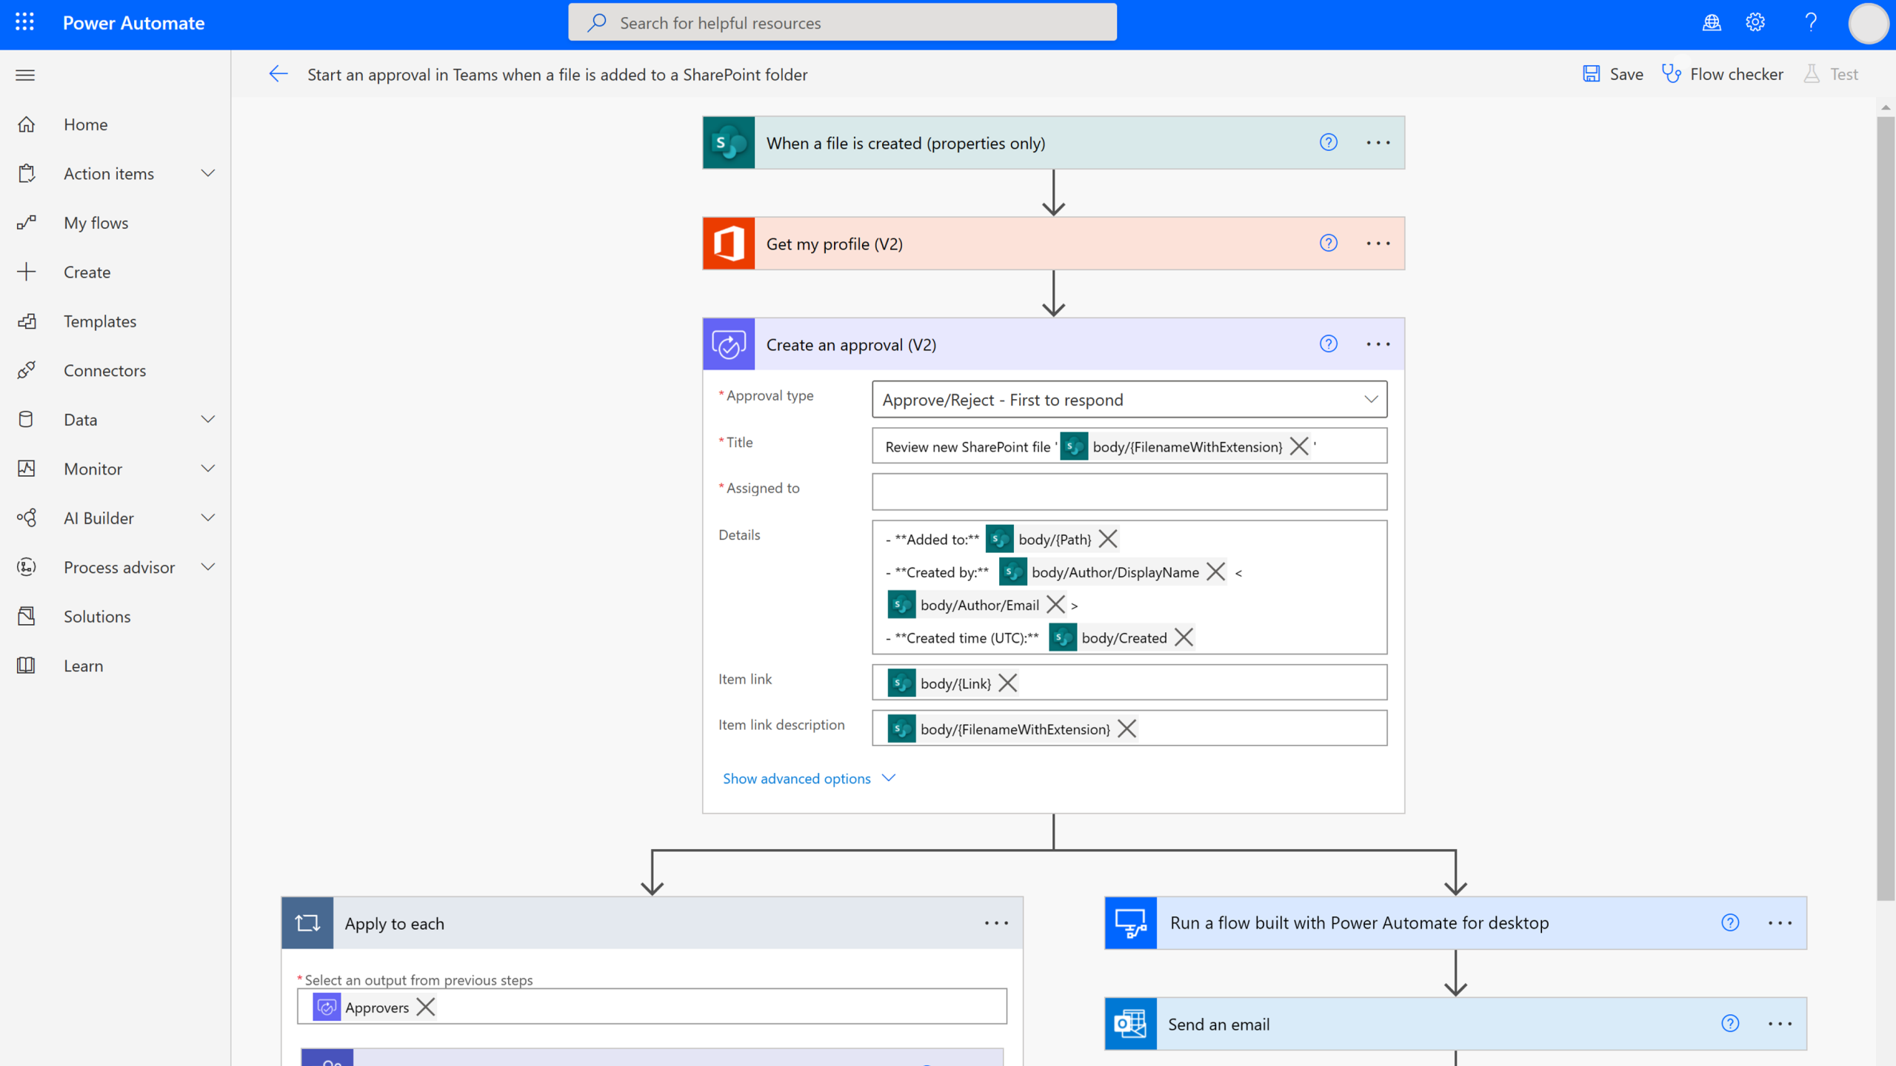Open the My flows menu item

coord(96,223)
